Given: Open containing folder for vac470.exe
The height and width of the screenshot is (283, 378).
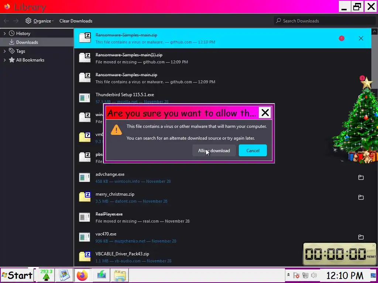Looking at the screenshot, I should click(x=361, y=237).
